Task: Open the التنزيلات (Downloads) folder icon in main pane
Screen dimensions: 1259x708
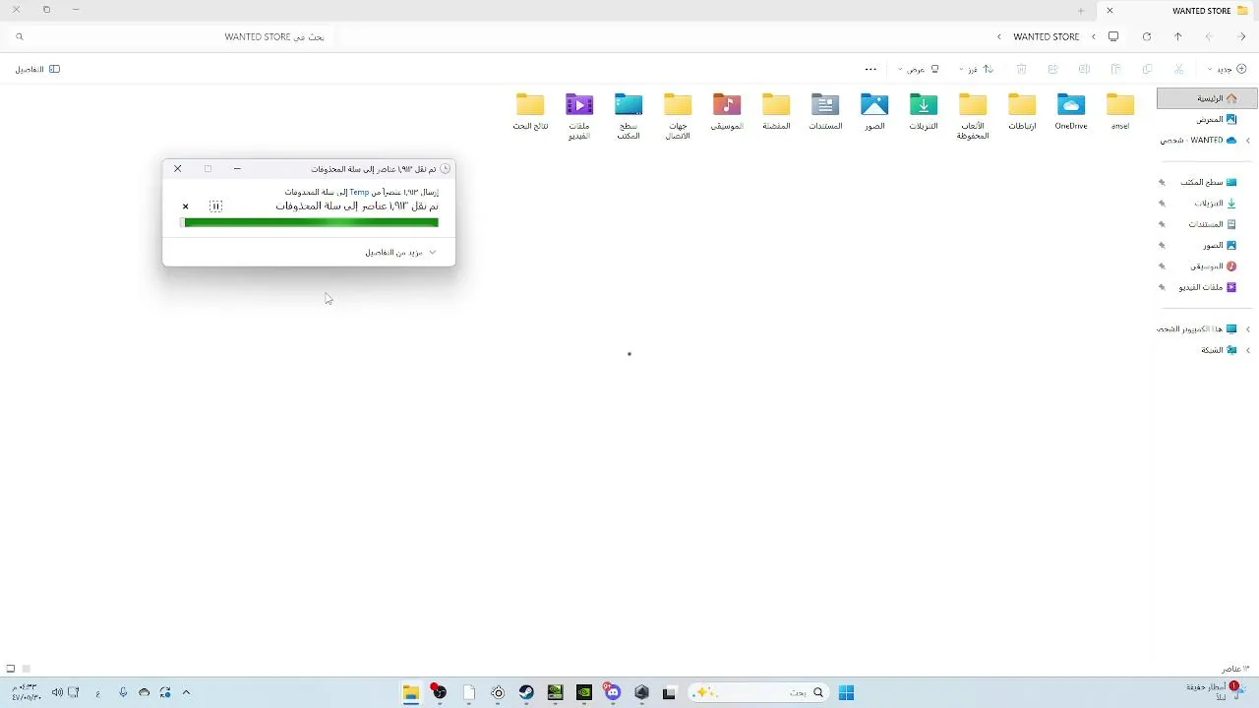Action: click(x=924, y=104)
